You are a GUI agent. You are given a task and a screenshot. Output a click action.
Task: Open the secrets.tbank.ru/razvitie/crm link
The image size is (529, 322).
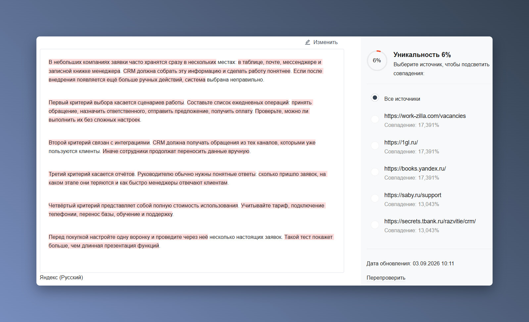click(430, 221)
